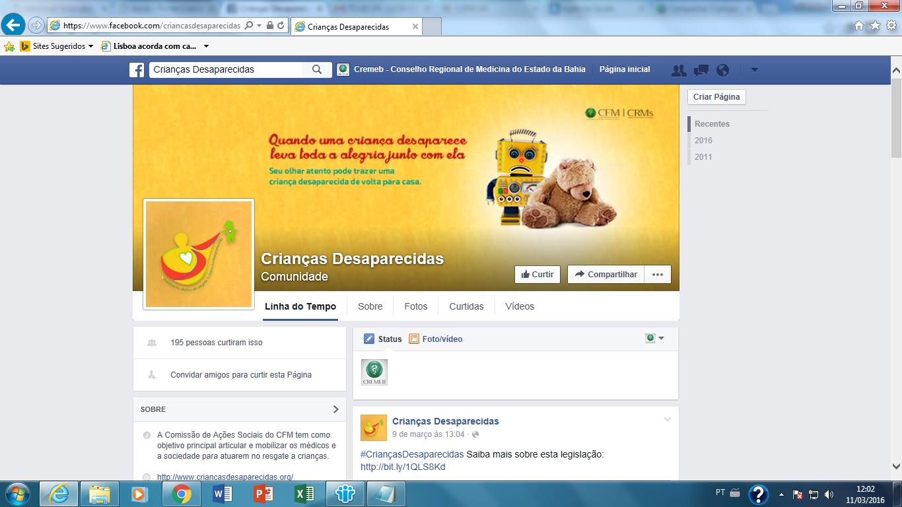Open account settings dropdown arrow
The width and height of the screenshot is (902, 507).
[x=755, y=70]
